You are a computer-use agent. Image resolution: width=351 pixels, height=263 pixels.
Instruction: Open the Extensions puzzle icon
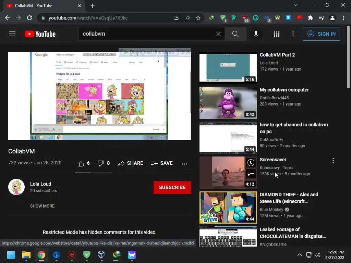(310, 18)
